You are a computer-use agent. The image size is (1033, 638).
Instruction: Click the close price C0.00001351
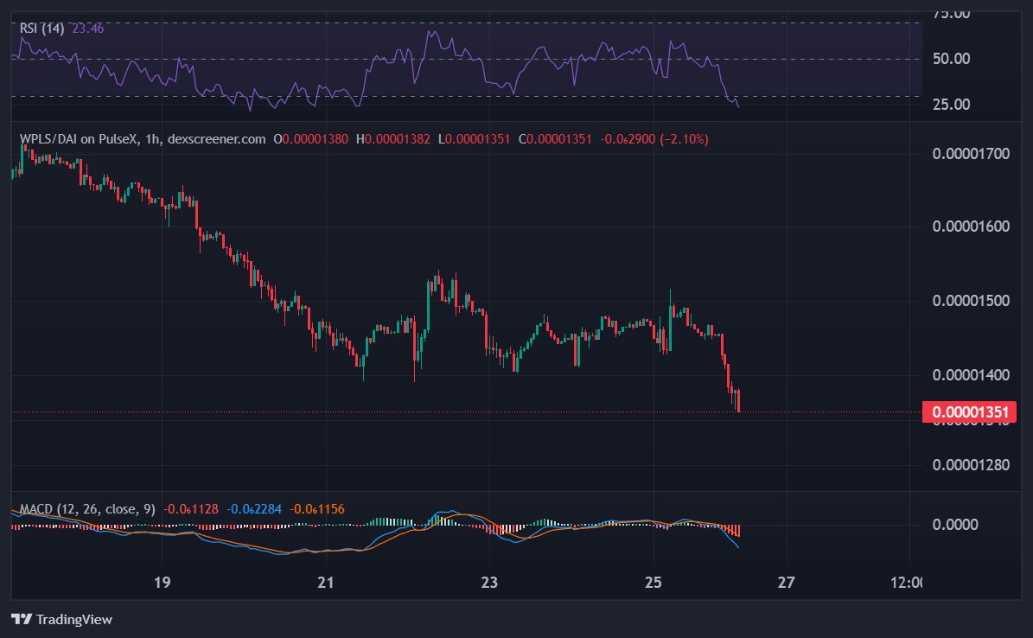[x=555, y=139]
